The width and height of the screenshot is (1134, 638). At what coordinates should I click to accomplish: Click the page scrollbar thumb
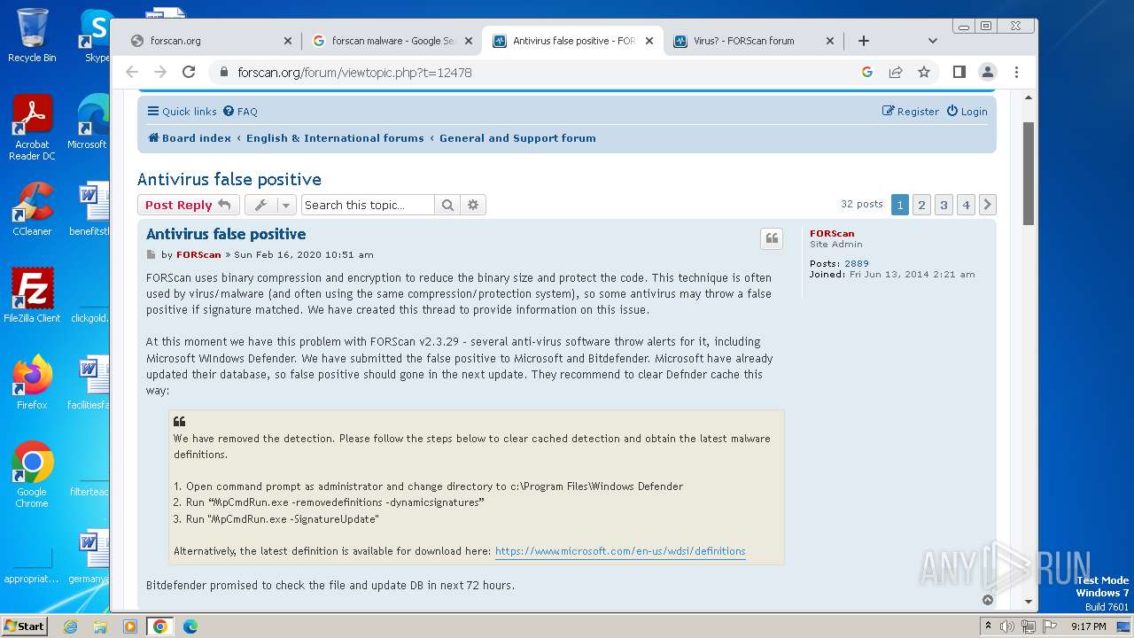[1029, 173]
